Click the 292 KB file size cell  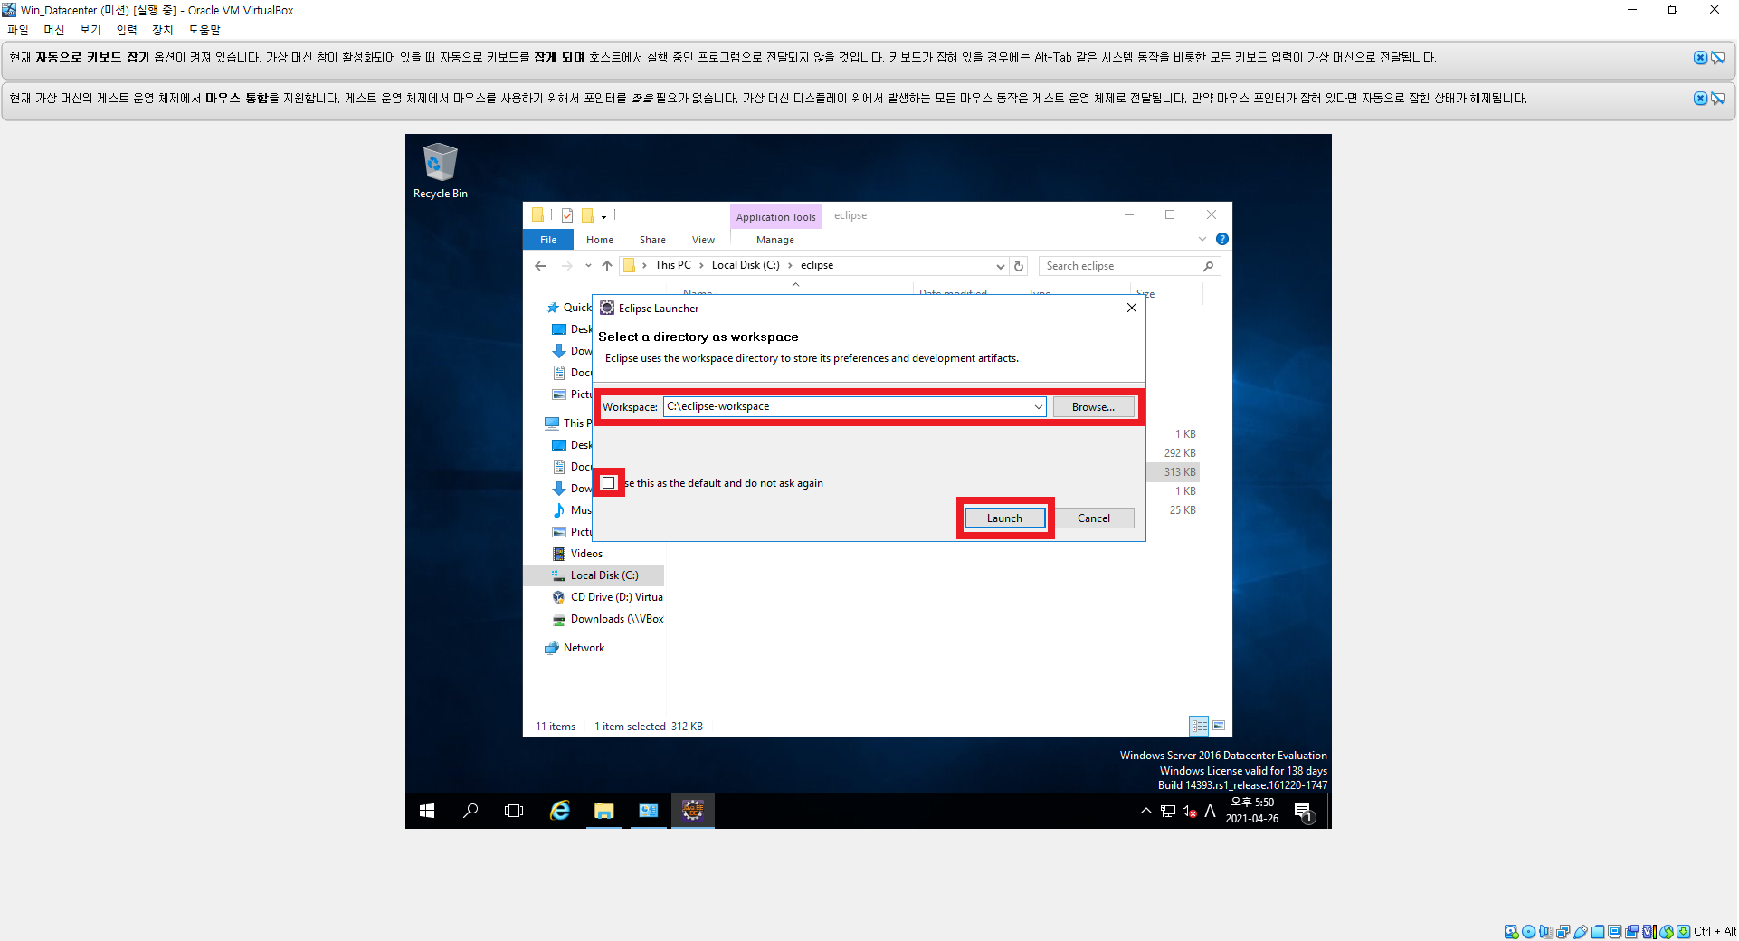click(1179, 453)
